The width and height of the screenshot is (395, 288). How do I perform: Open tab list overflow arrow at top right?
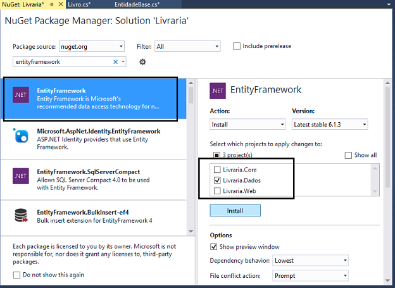[x=389, y=4]
